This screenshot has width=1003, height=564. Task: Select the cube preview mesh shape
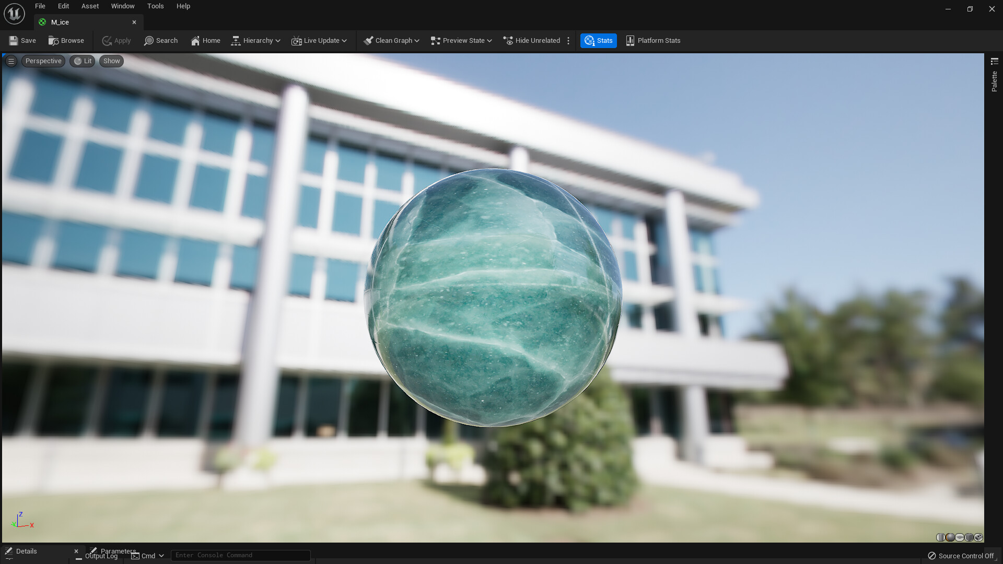(969, 537)
